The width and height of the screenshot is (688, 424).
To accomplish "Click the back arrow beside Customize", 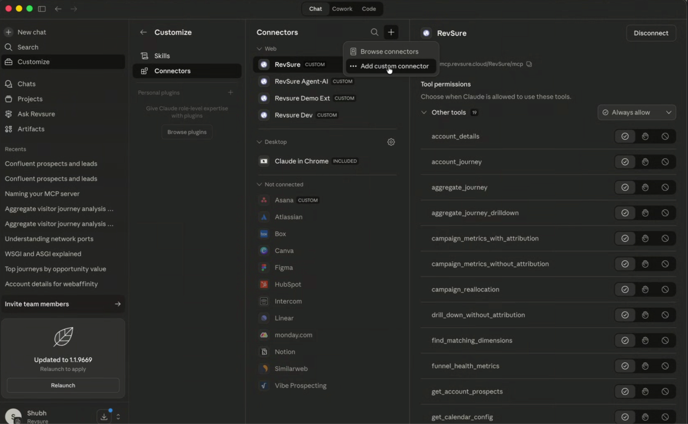I will point(143,32).
